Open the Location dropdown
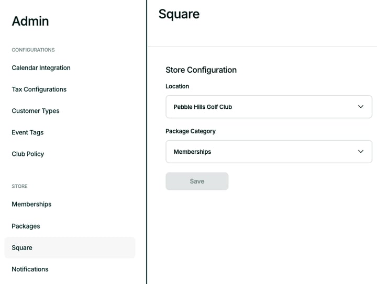Screen dimensions: 377x284 click(x=269, y=107)
